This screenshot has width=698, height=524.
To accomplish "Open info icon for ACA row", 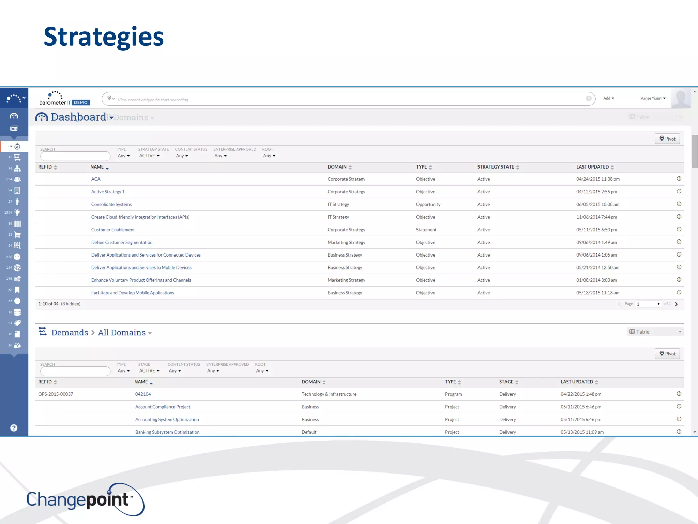I will point(679,179).
